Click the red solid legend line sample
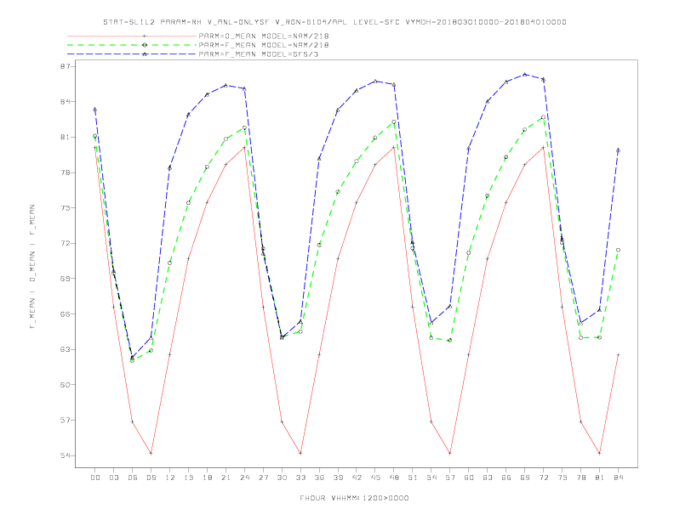The width and height of the screenshot is (674, 520). coord(132,36)
